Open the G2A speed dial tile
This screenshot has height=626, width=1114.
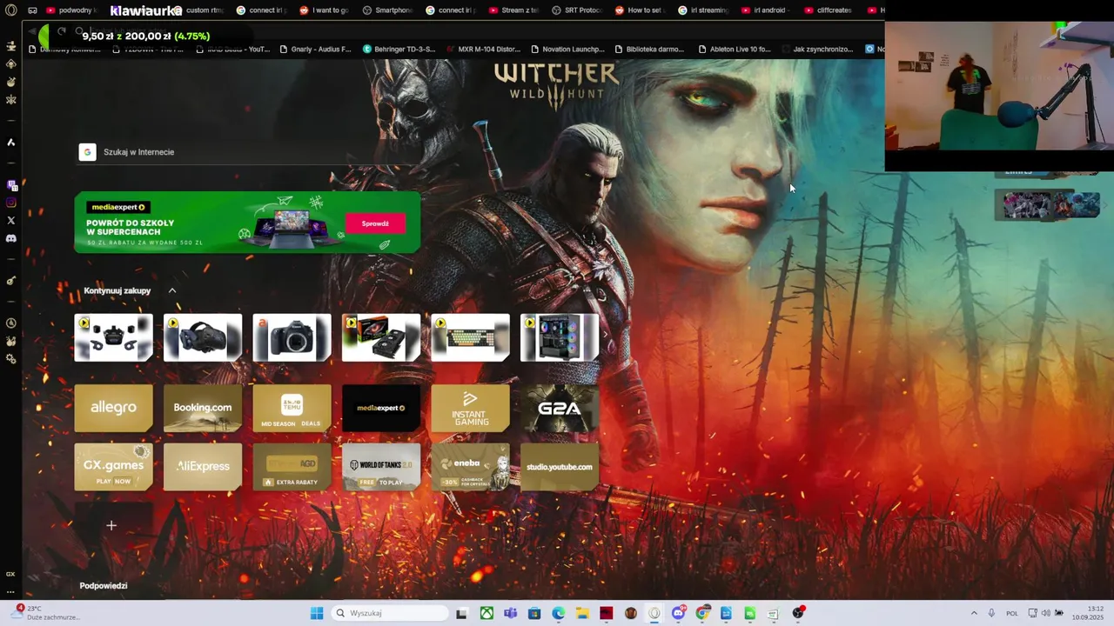(x=560, y=408)
